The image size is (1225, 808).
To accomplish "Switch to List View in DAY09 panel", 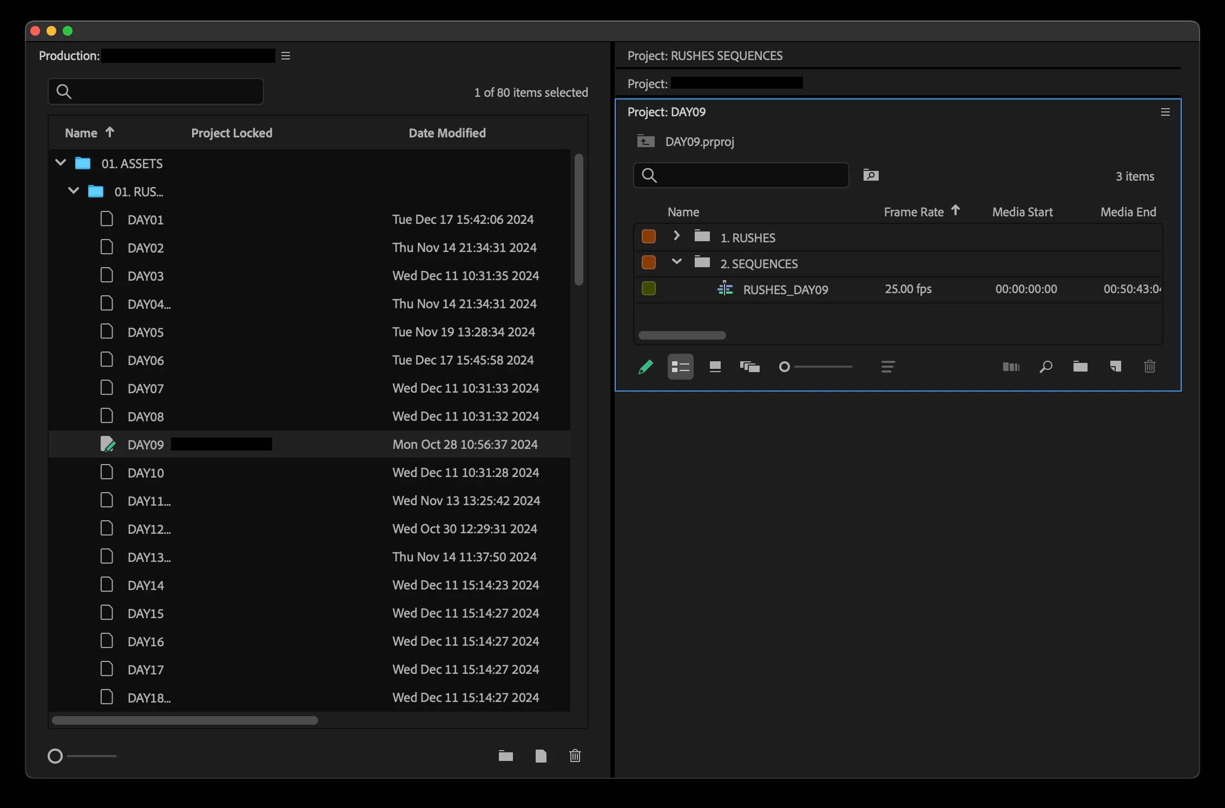I will [x=680, y=367].
